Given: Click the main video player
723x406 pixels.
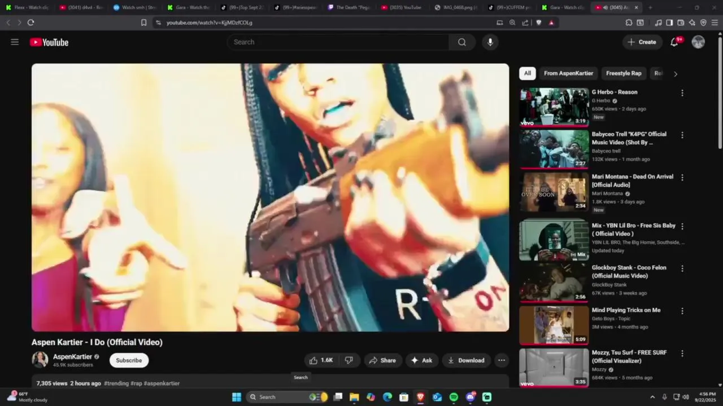Looking at the screenshot, I should coord(270,197).
